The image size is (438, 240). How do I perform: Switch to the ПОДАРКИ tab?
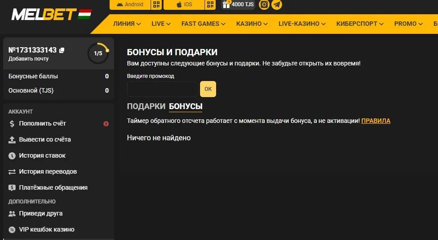point(146,106)
